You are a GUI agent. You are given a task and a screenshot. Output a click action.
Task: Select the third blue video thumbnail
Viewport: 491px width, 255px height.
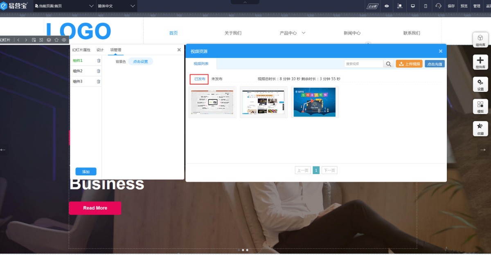coord(315,102)
